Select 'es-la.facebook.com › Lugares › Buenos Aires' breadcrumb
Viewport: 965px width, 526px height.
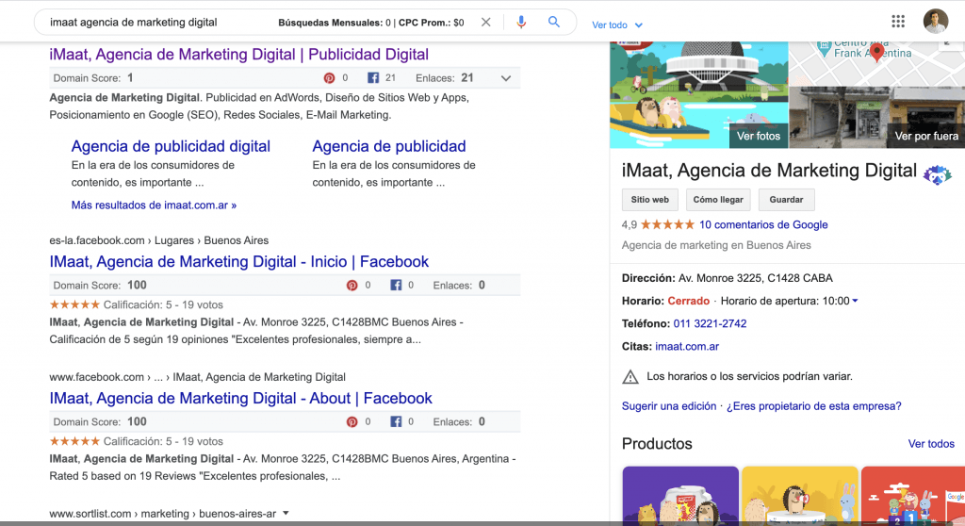click(158, 240)
